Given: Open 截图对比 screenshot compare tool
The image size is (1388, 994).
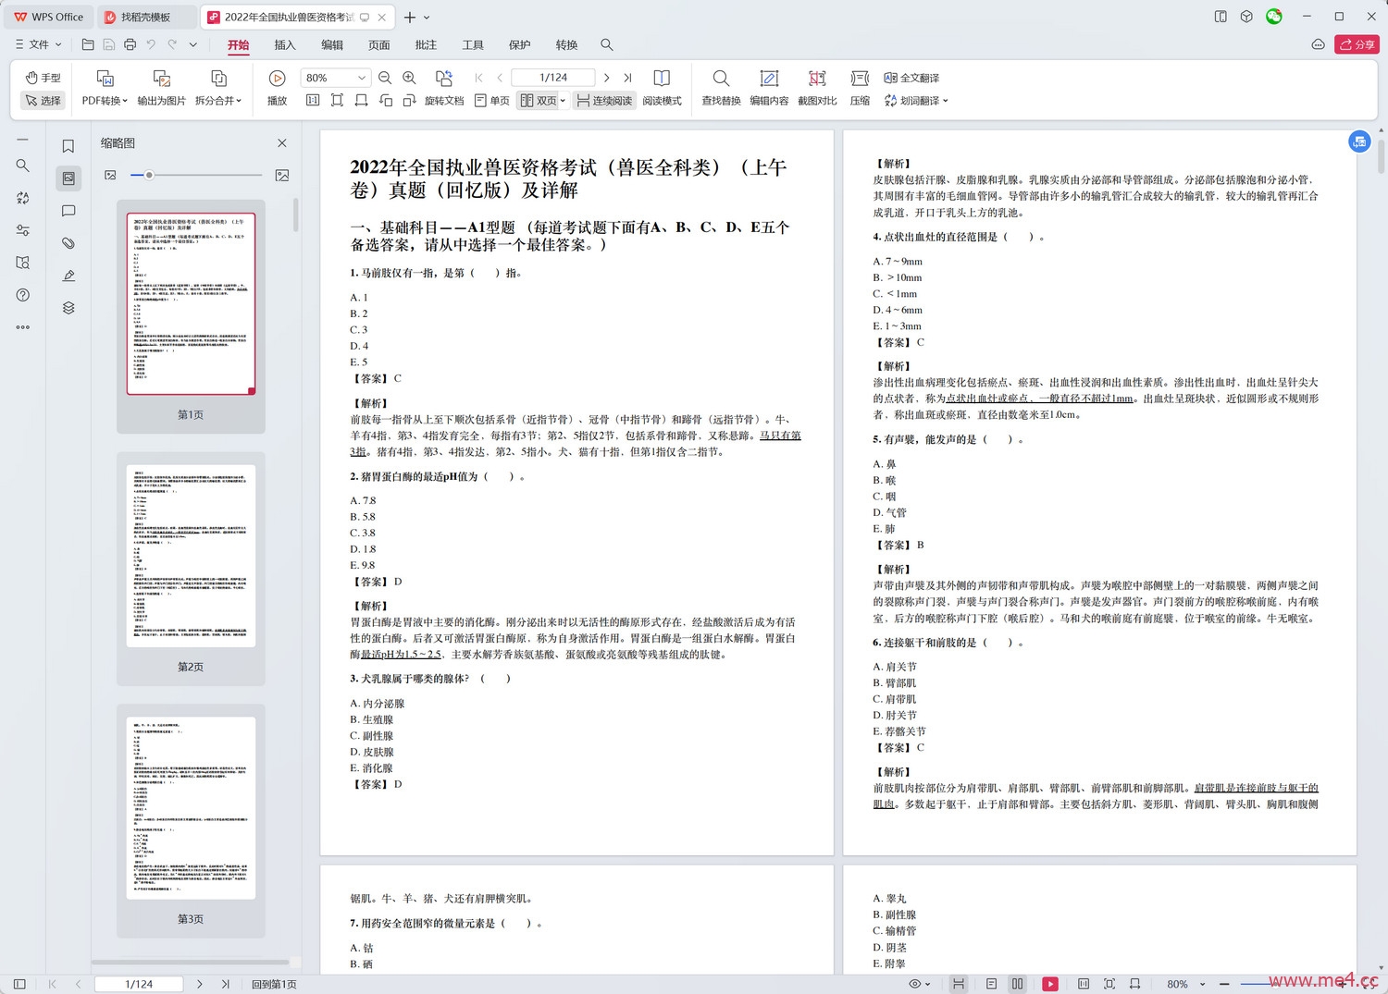Looking at the screenshot, I should [x=817, y=88].
